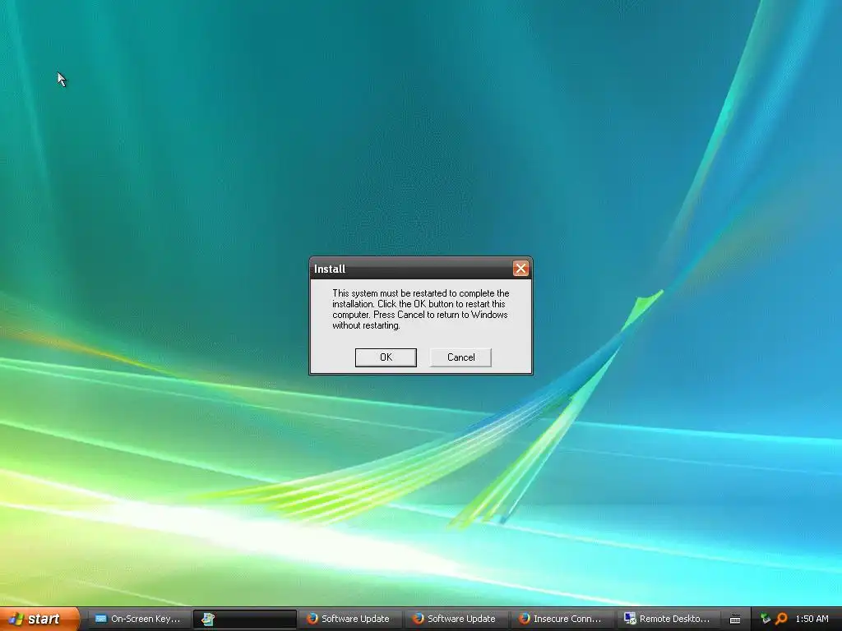
Task: Open the Remote Desktop taskbar button
Action: pos(668,619)
